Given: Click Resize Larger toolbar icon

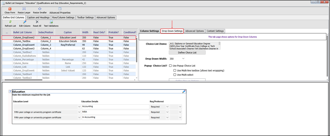Looking at the screenshot, I should [x=24, y=9].
